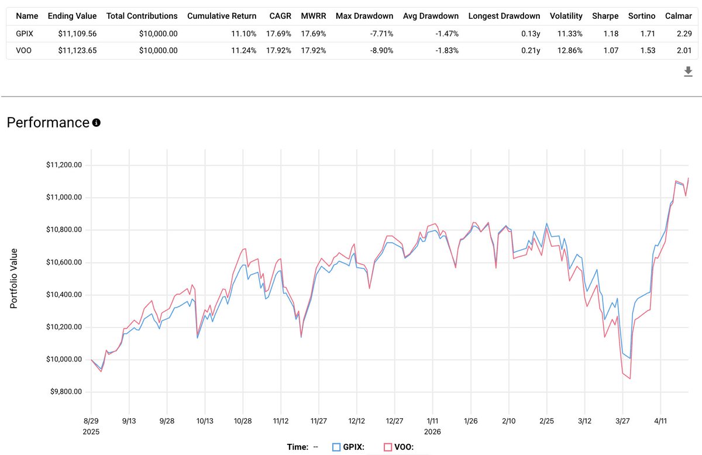Click GPIX Sortino value 1.71

click(648, 33)
